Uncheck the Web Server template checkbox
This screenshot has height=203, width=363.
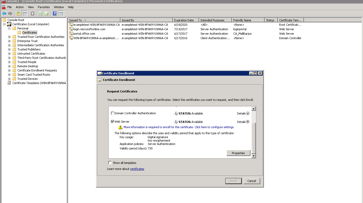tap(113, 122)
